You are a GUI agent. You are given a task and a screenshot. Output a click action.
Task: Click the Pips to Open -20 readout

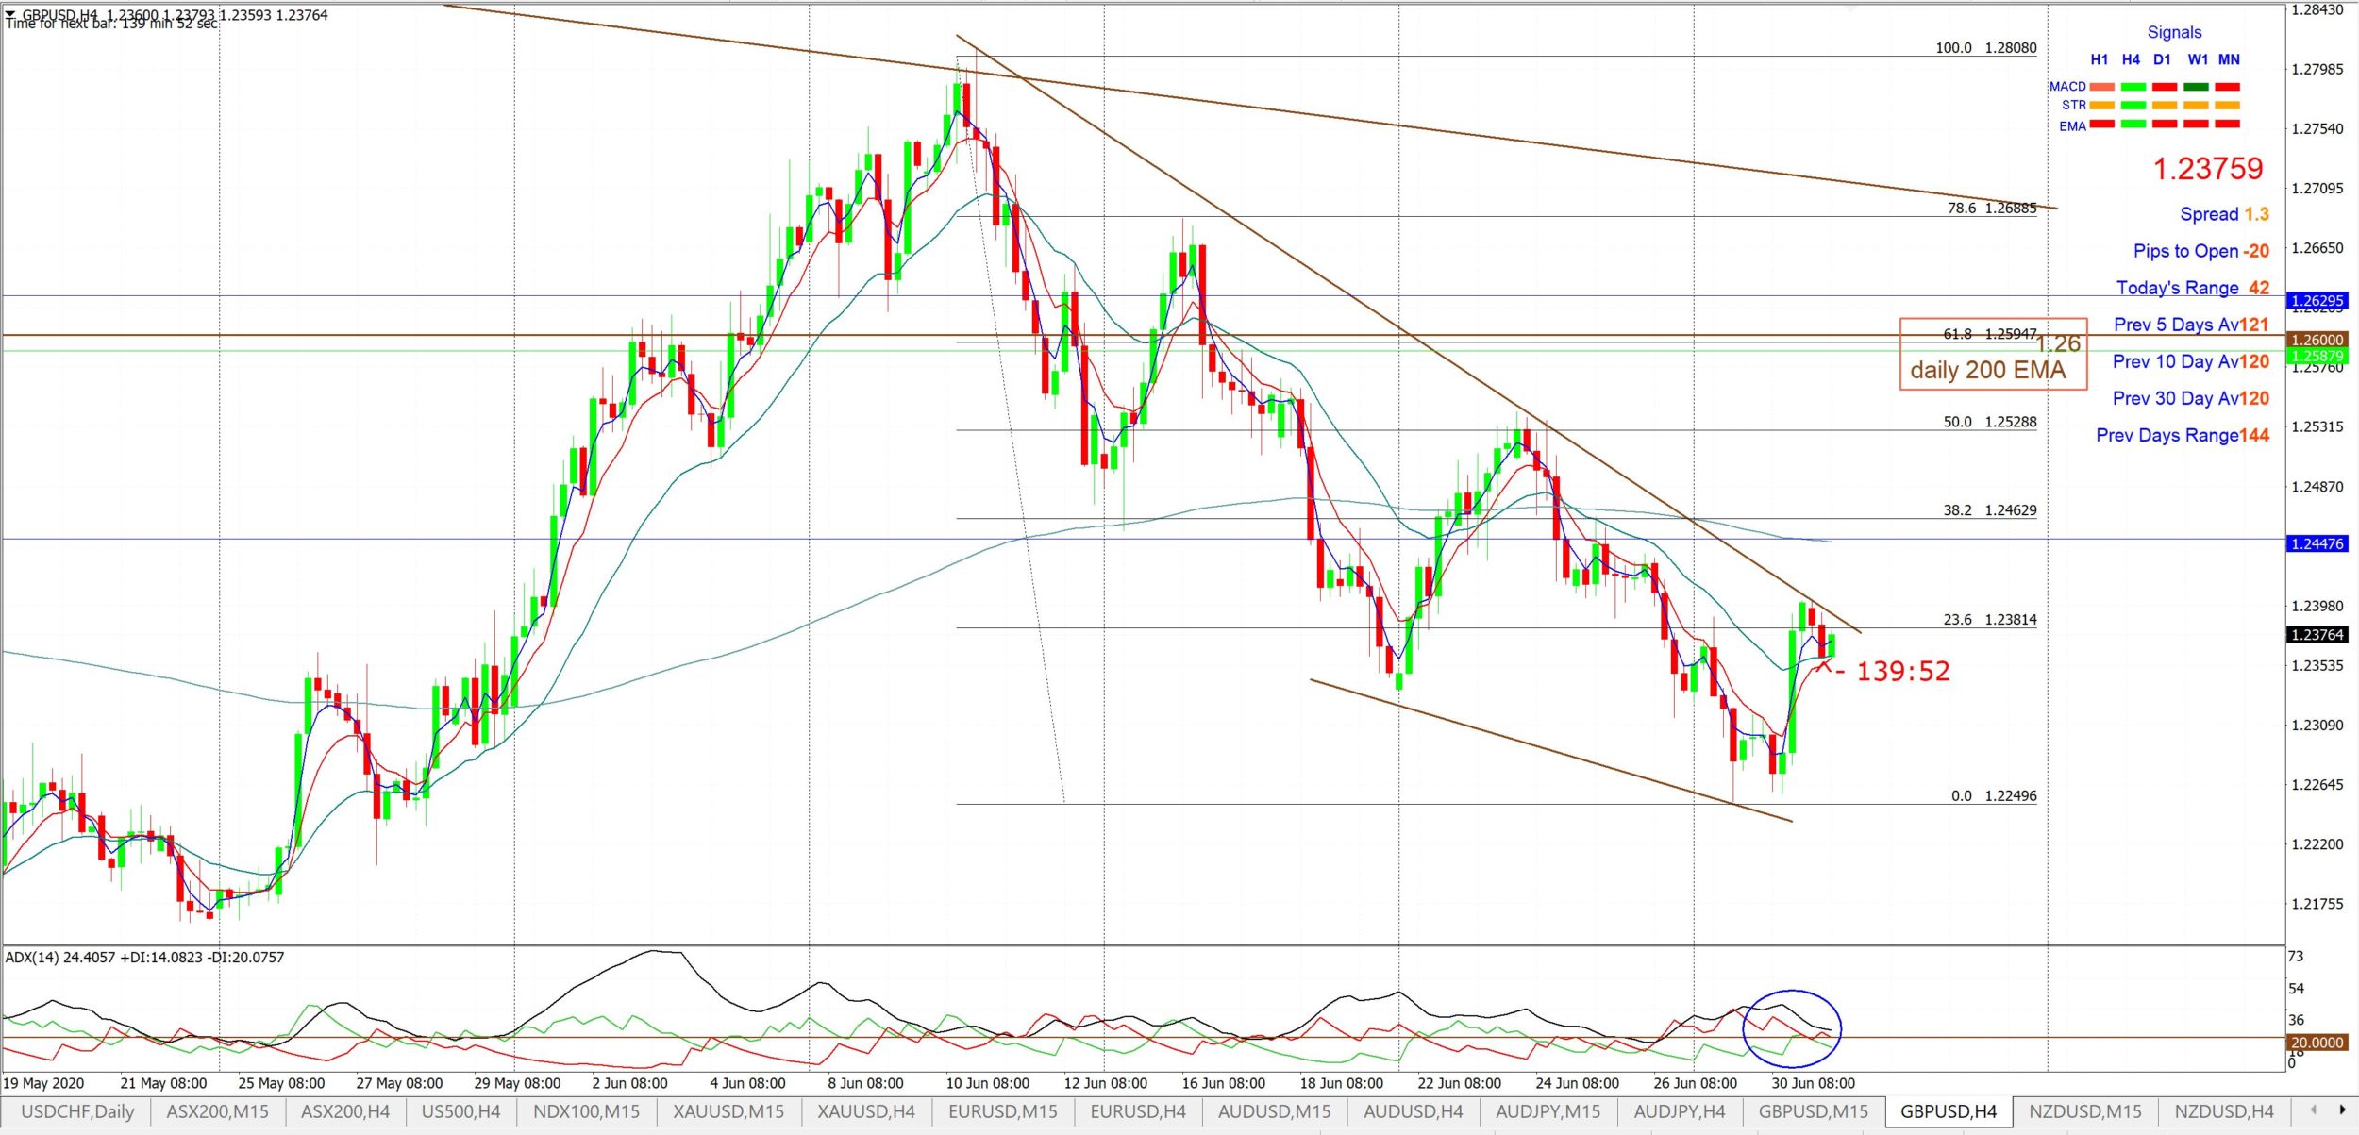tap(2201, 251)
